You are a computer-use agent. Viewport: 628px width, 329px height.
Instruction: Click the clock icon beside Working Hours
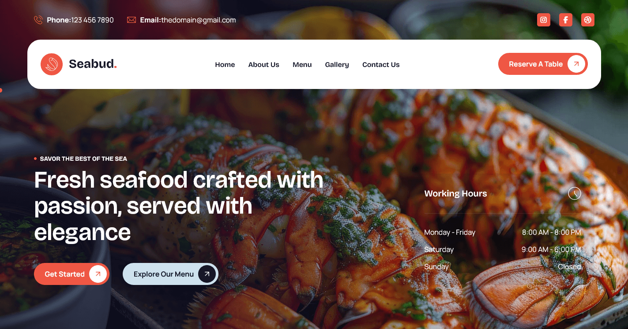point(574,193)
